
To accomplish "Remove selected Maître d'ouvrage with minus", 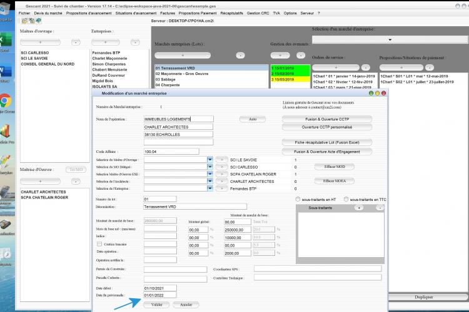I will tap(76, 42).
